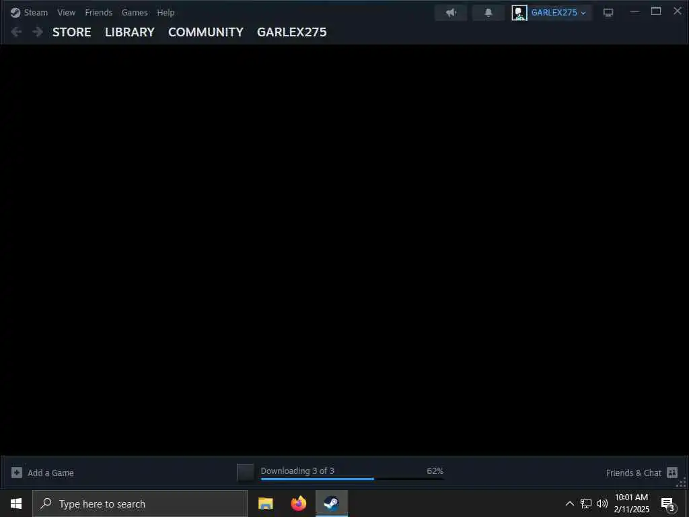Viewport: 689px width, 517px height.
Task: Close the Steam window
Action: coord(678,11)
